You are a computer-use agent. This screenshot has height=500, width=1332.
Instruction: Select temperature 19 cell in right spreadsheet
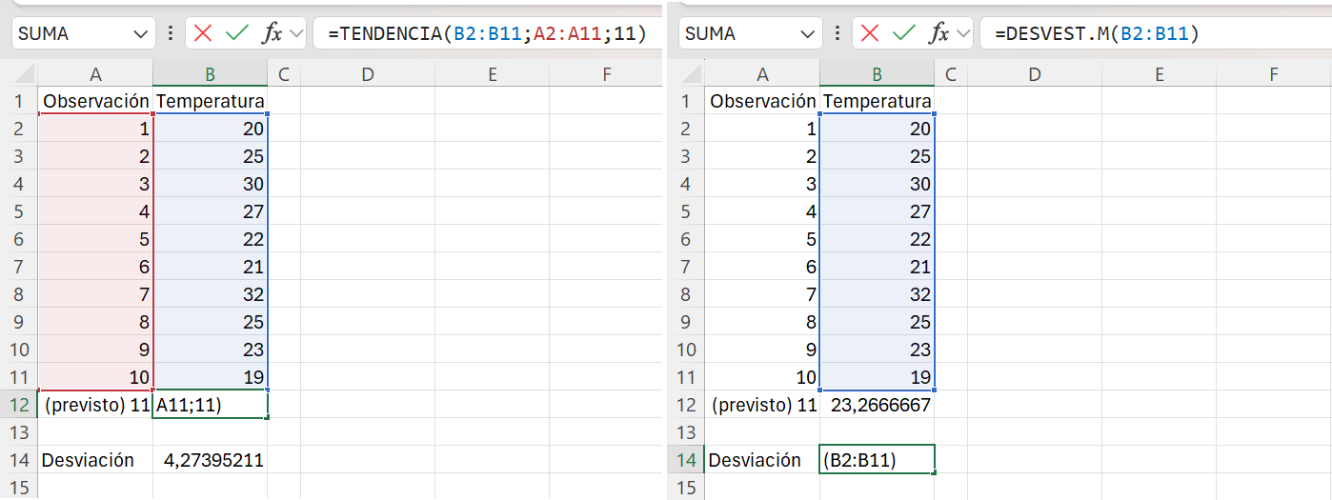tap(877, 377)
